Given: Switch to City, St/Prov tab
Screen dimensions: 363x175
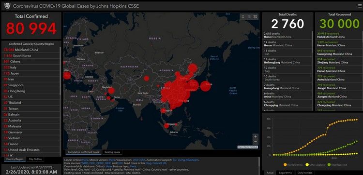Looking at the screenshot, I should coord(35,159).
